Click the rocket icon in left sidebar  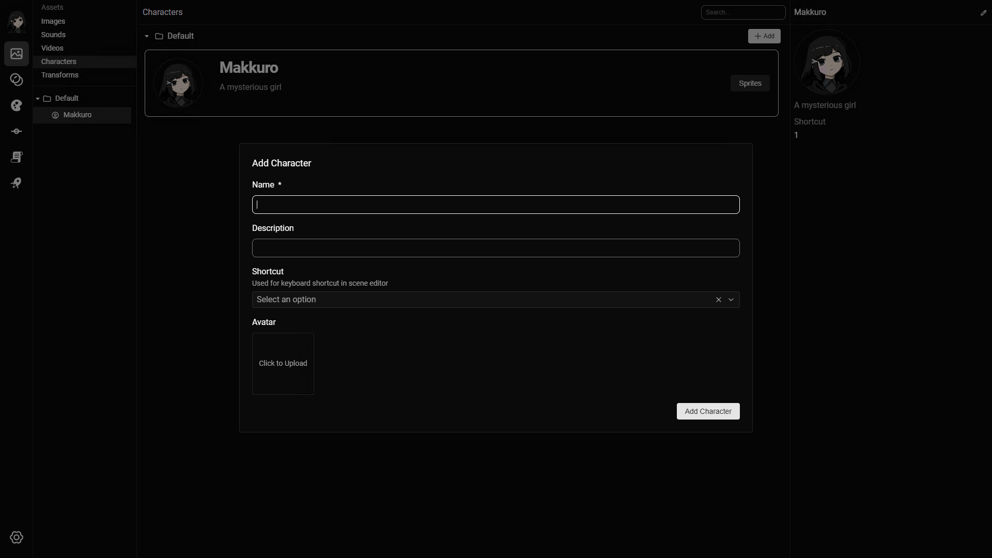click(17, 183)
